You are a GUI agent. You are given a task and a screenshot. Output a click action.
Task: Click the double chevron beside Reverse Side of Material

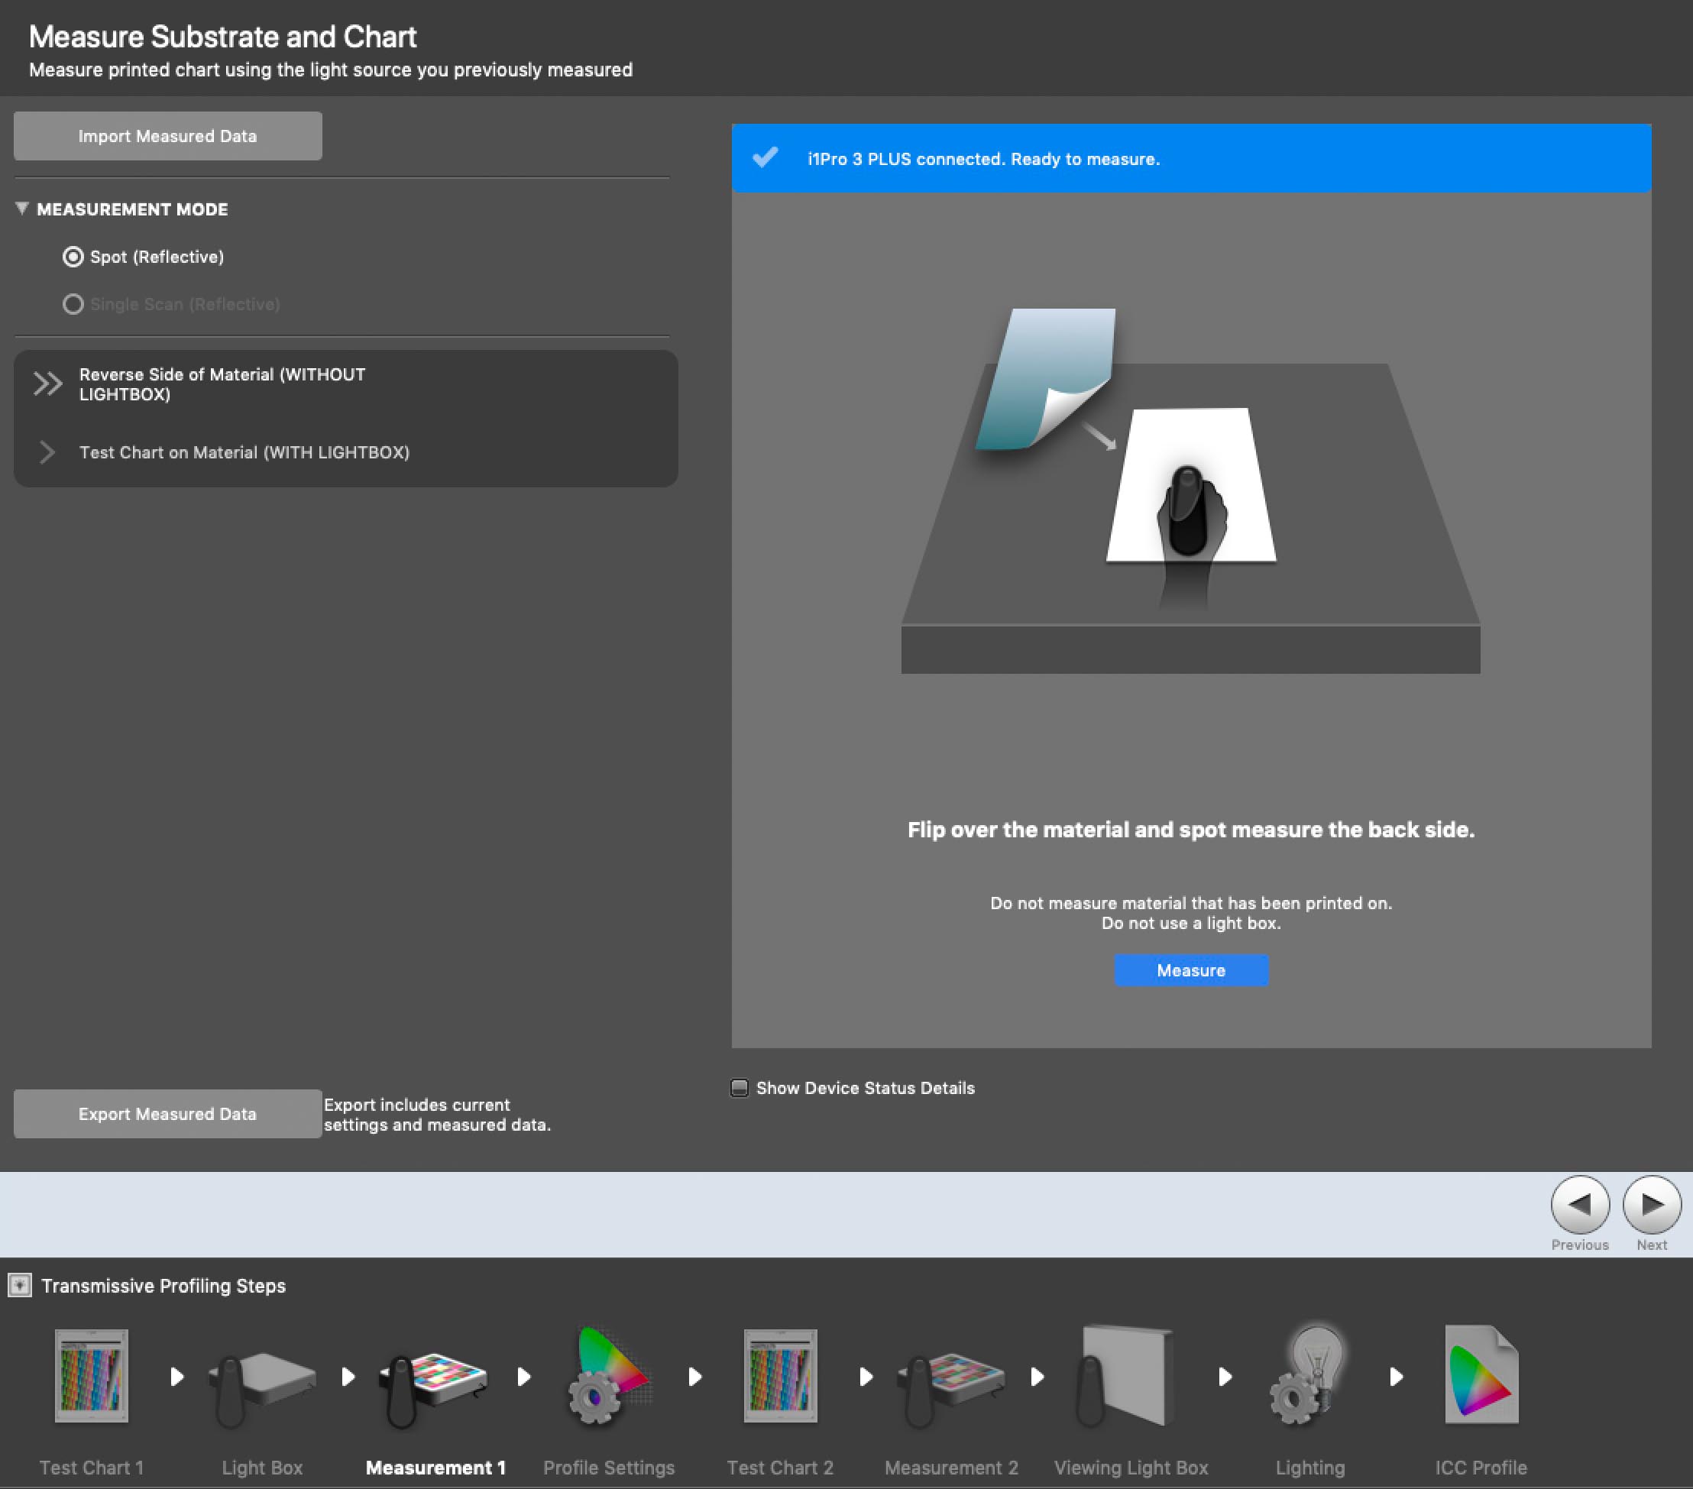coord(47,384)
